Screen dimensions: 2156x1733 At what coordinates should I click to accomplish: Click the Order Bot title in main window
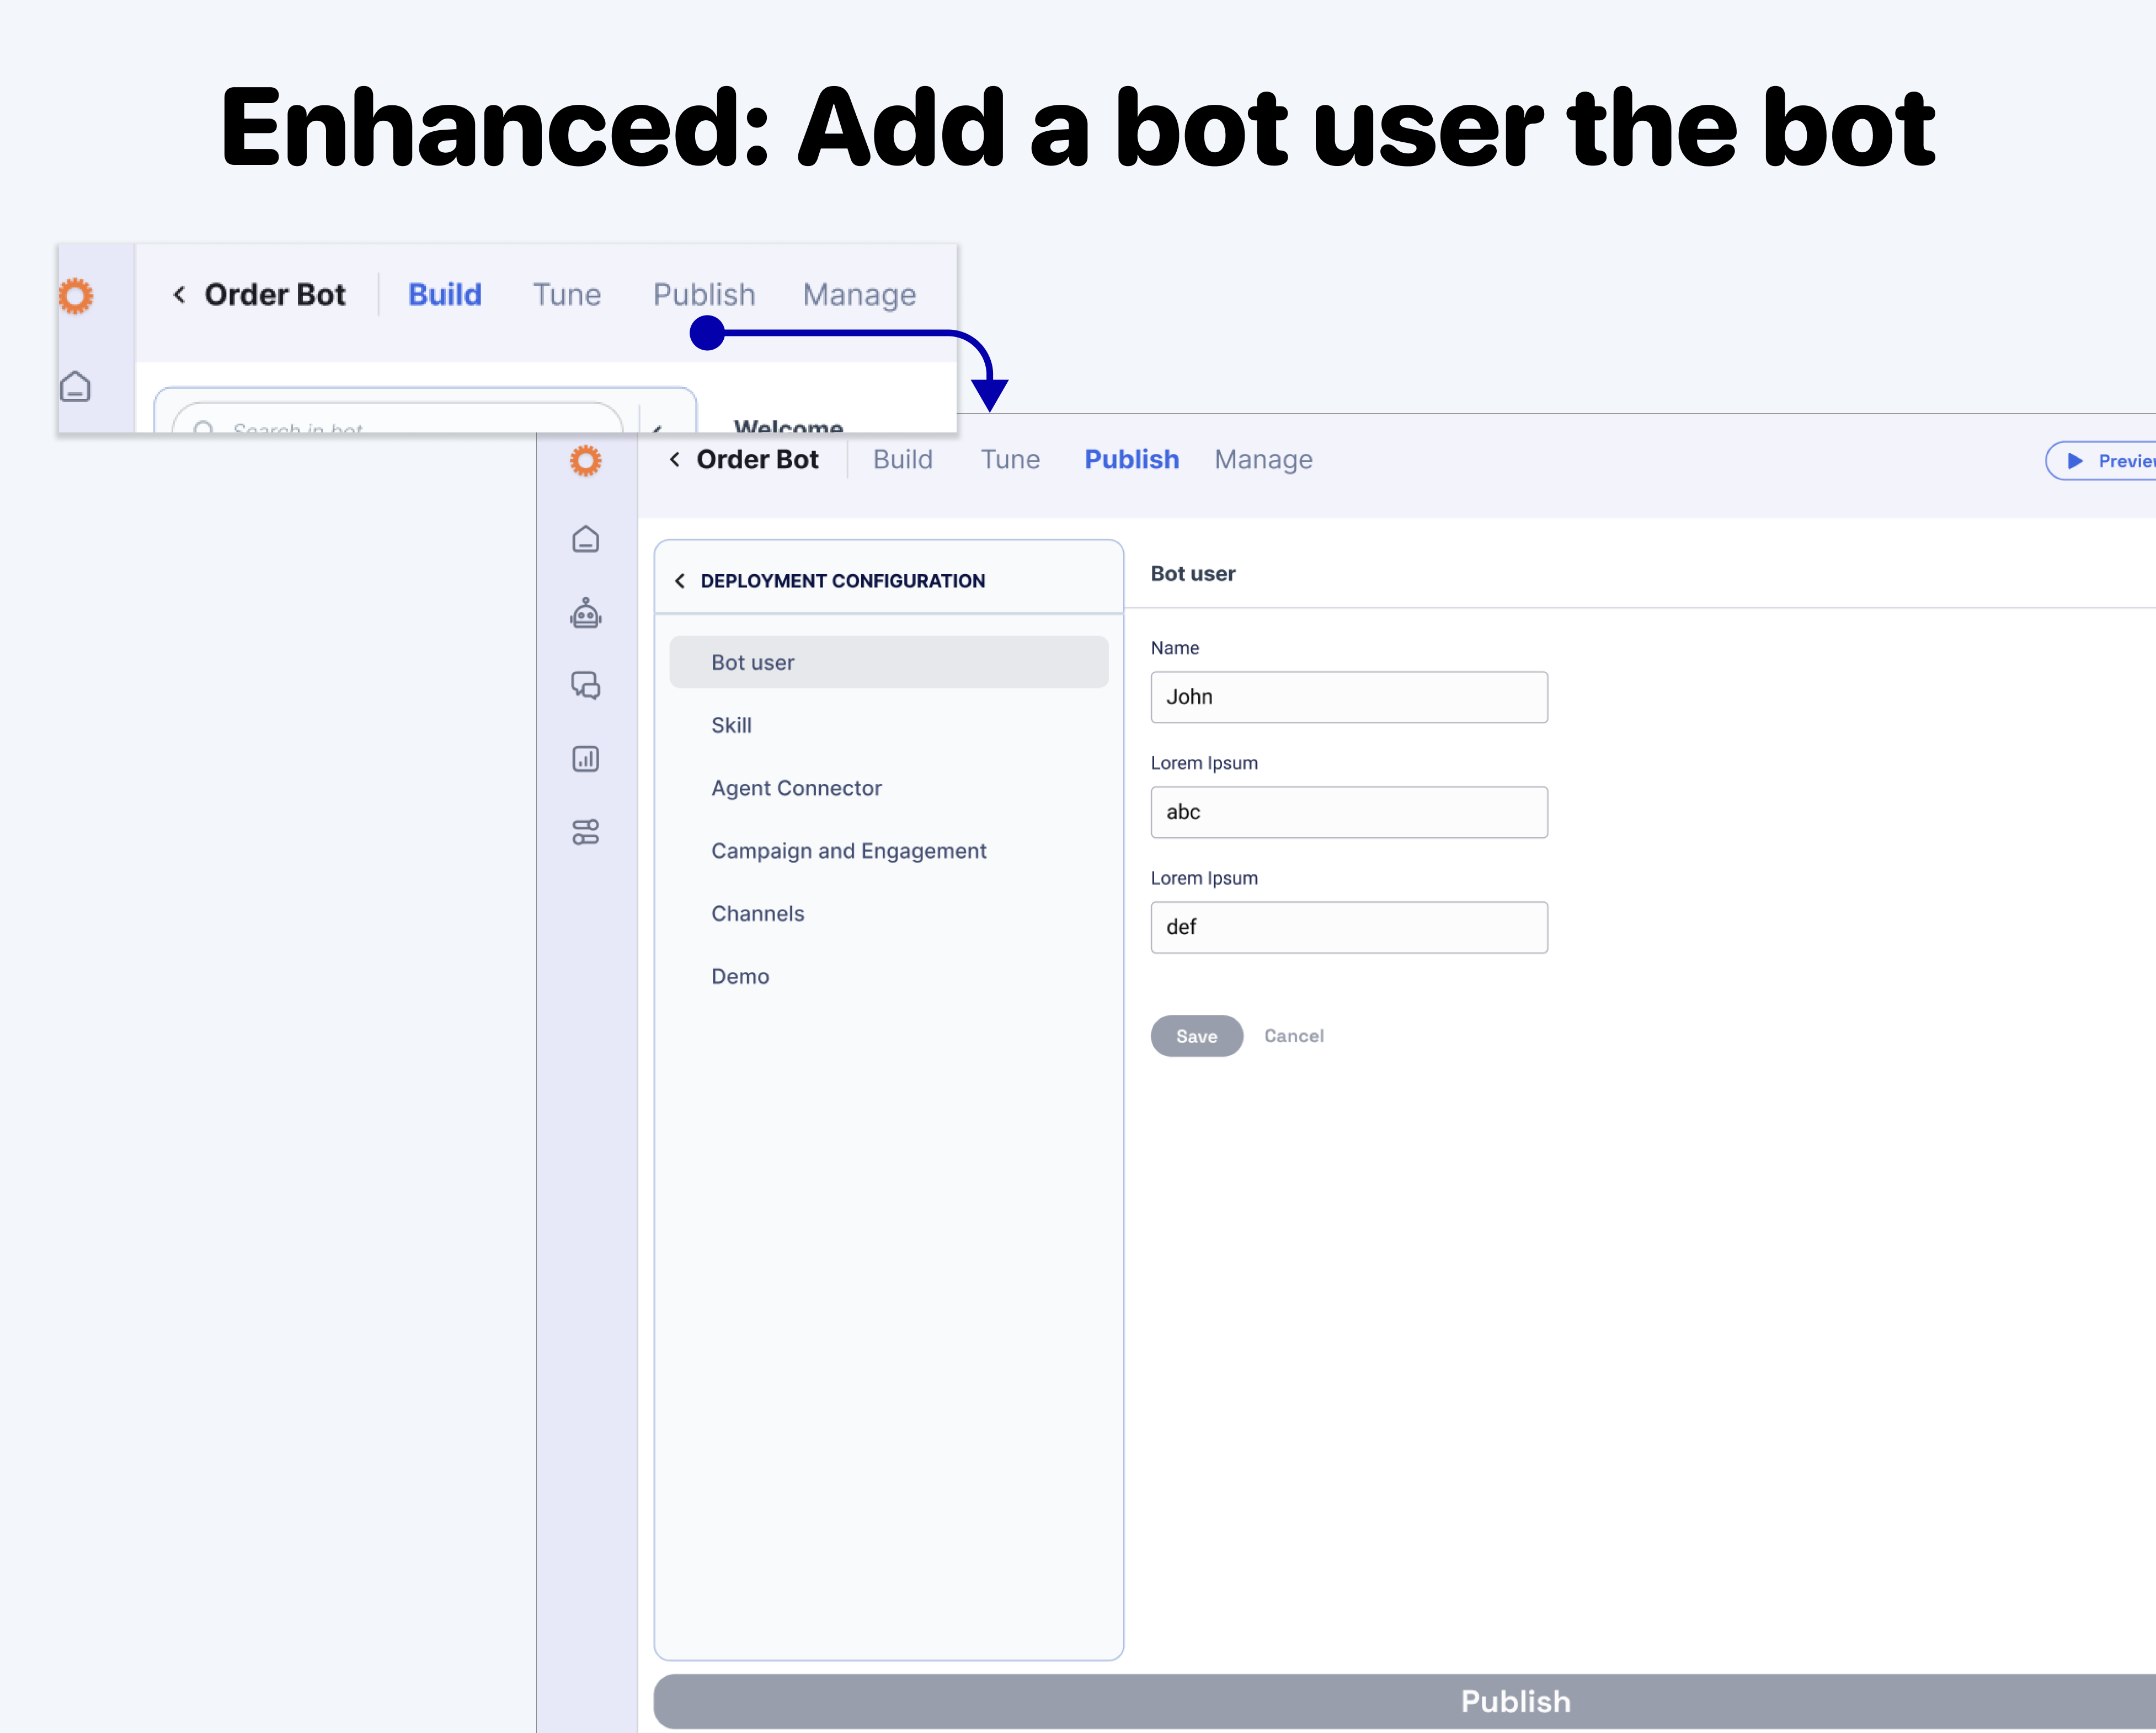click(x=758, y=459)
